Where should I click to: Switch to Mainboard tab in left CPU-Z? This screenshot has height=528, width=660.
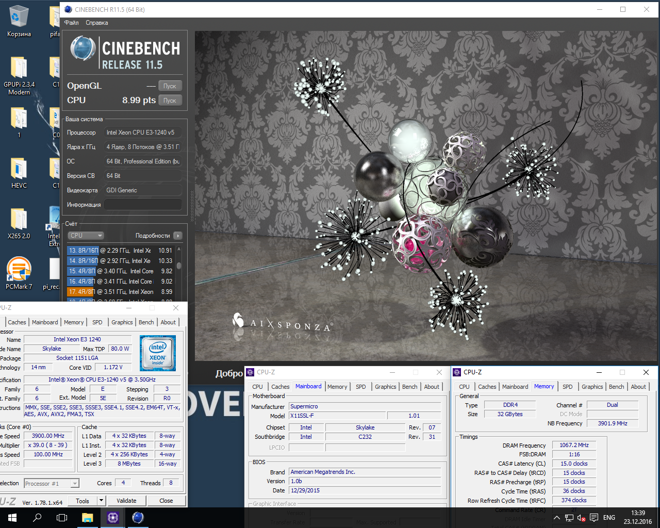(x=45, y=322)
